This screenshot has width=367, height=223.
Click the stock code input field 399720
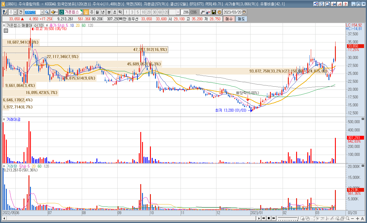pyautogui.click(x=32, y=12)
